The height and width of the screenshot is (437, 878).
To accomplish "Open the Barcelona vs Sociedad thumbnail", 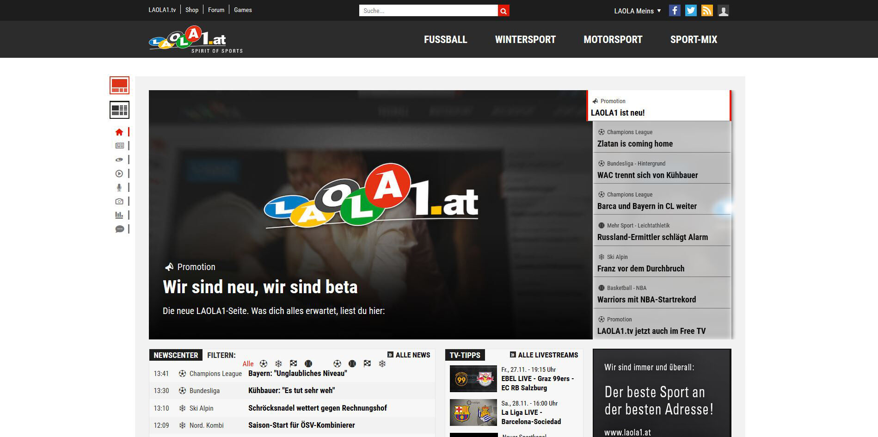I will pos(473,412).
